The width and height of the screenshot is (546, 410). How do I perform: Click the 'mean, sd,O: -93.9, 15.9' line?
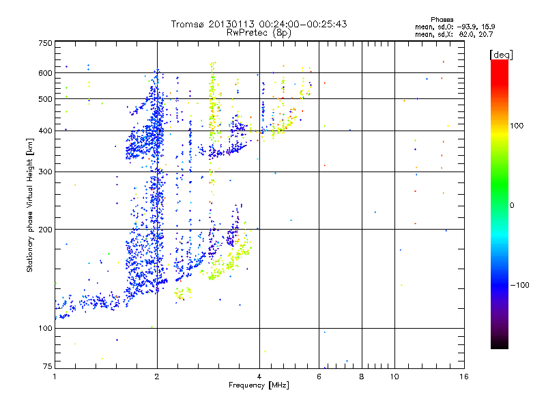[455, 27]
